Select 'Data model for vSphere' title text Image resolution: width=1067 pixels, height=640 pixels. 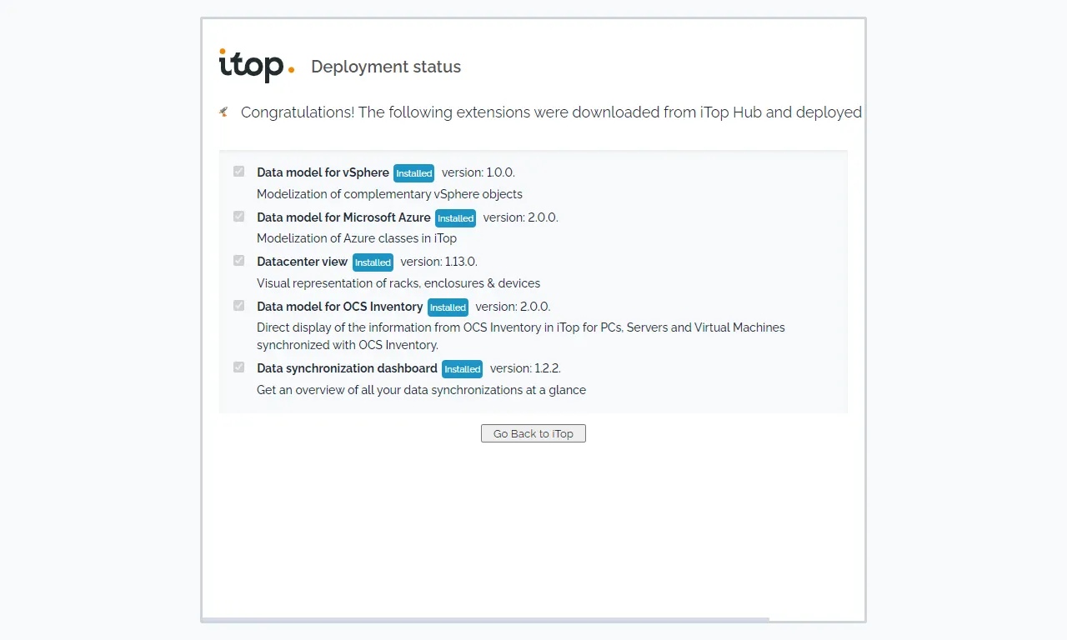click(x=323, y=172)
